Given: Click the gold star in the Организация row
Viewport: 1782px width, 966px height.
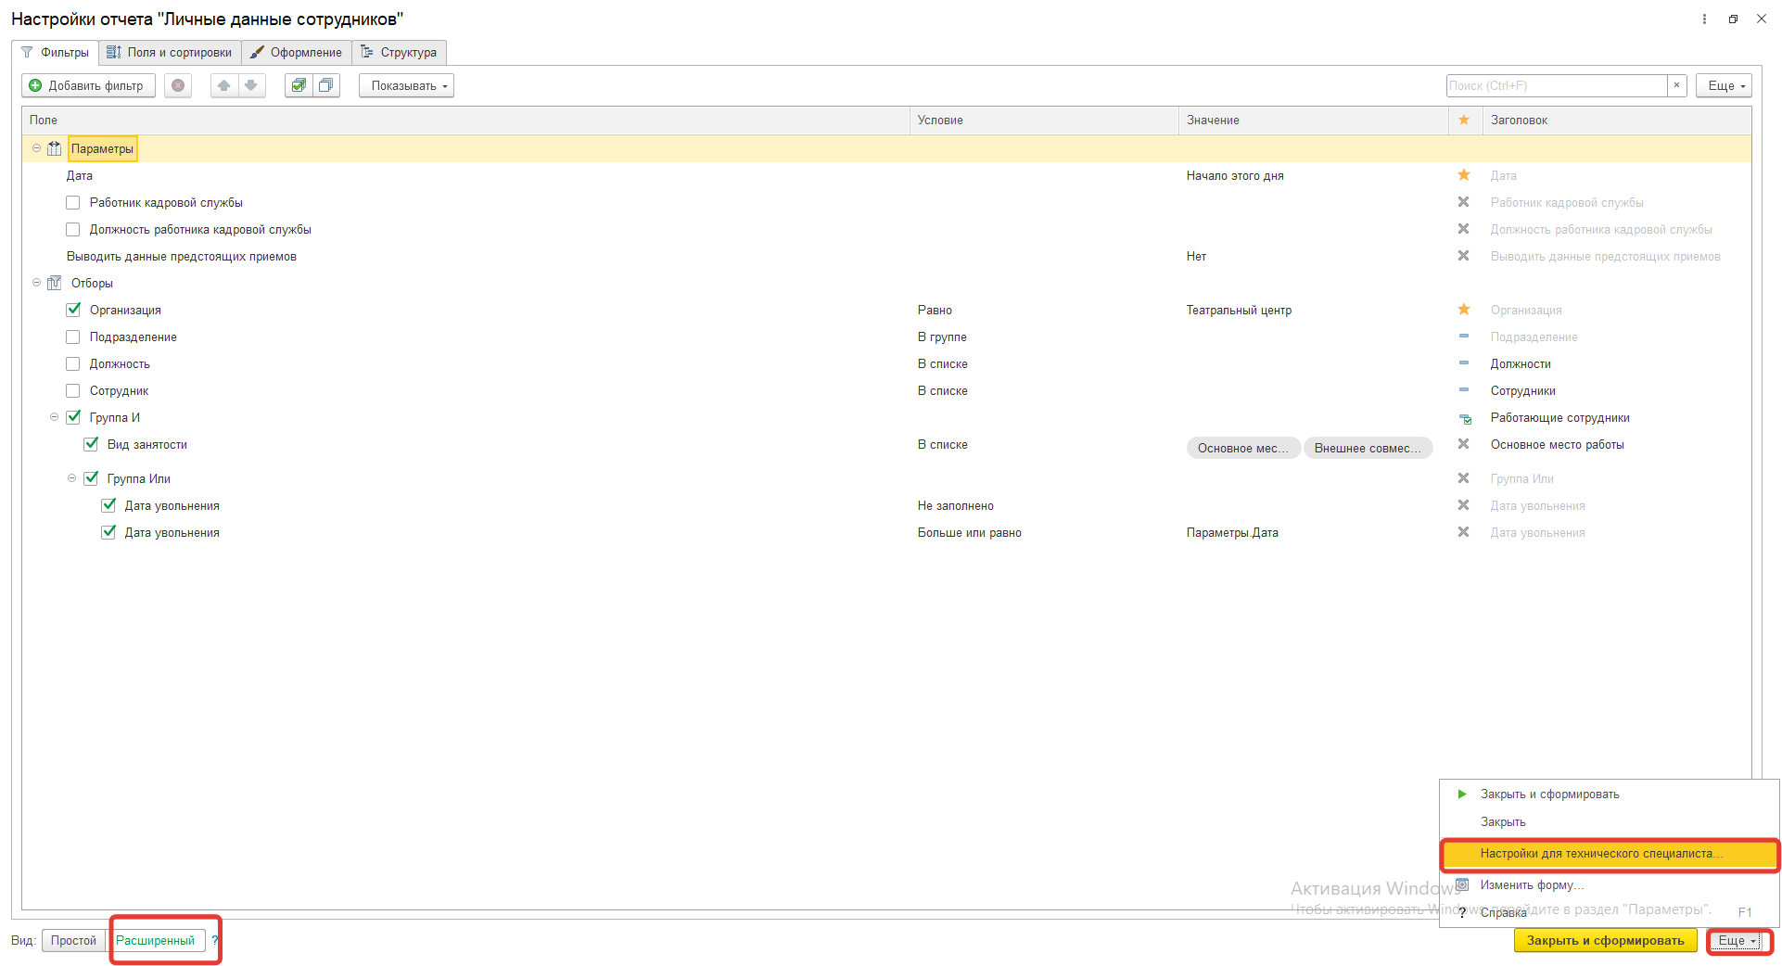Looking at the screenshot, I should pyautogui.click(x=1464, y=310).
